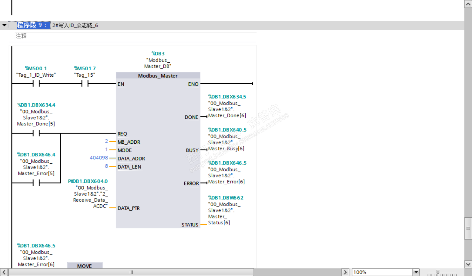This screenshot has width=472, height=276.
Task: Click the Master_Busy[6] operand name
Action: click(x=226, y=149)
